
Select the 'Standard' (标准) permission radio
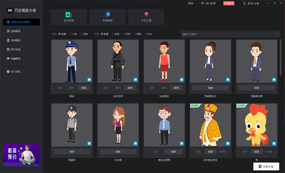tap(124, 34)
